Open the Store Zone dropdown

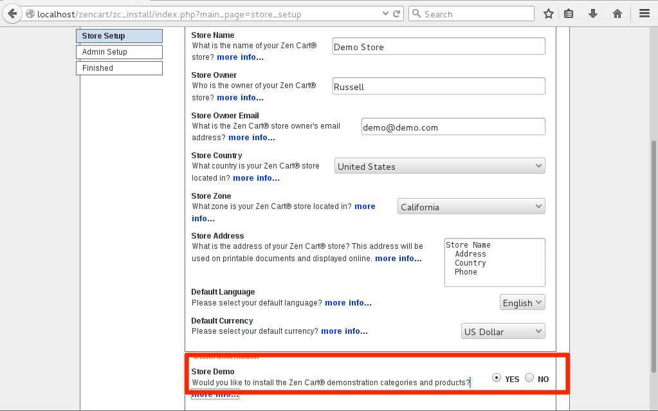(x=471, y=206)
